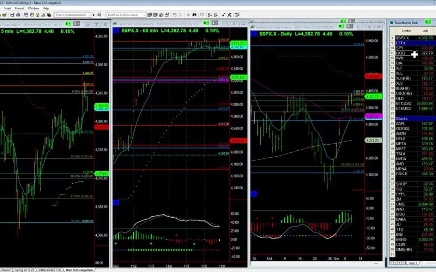Click the blue box beside $SPX.X - 60 min
The image size is (436, 272).
(116, 31)
